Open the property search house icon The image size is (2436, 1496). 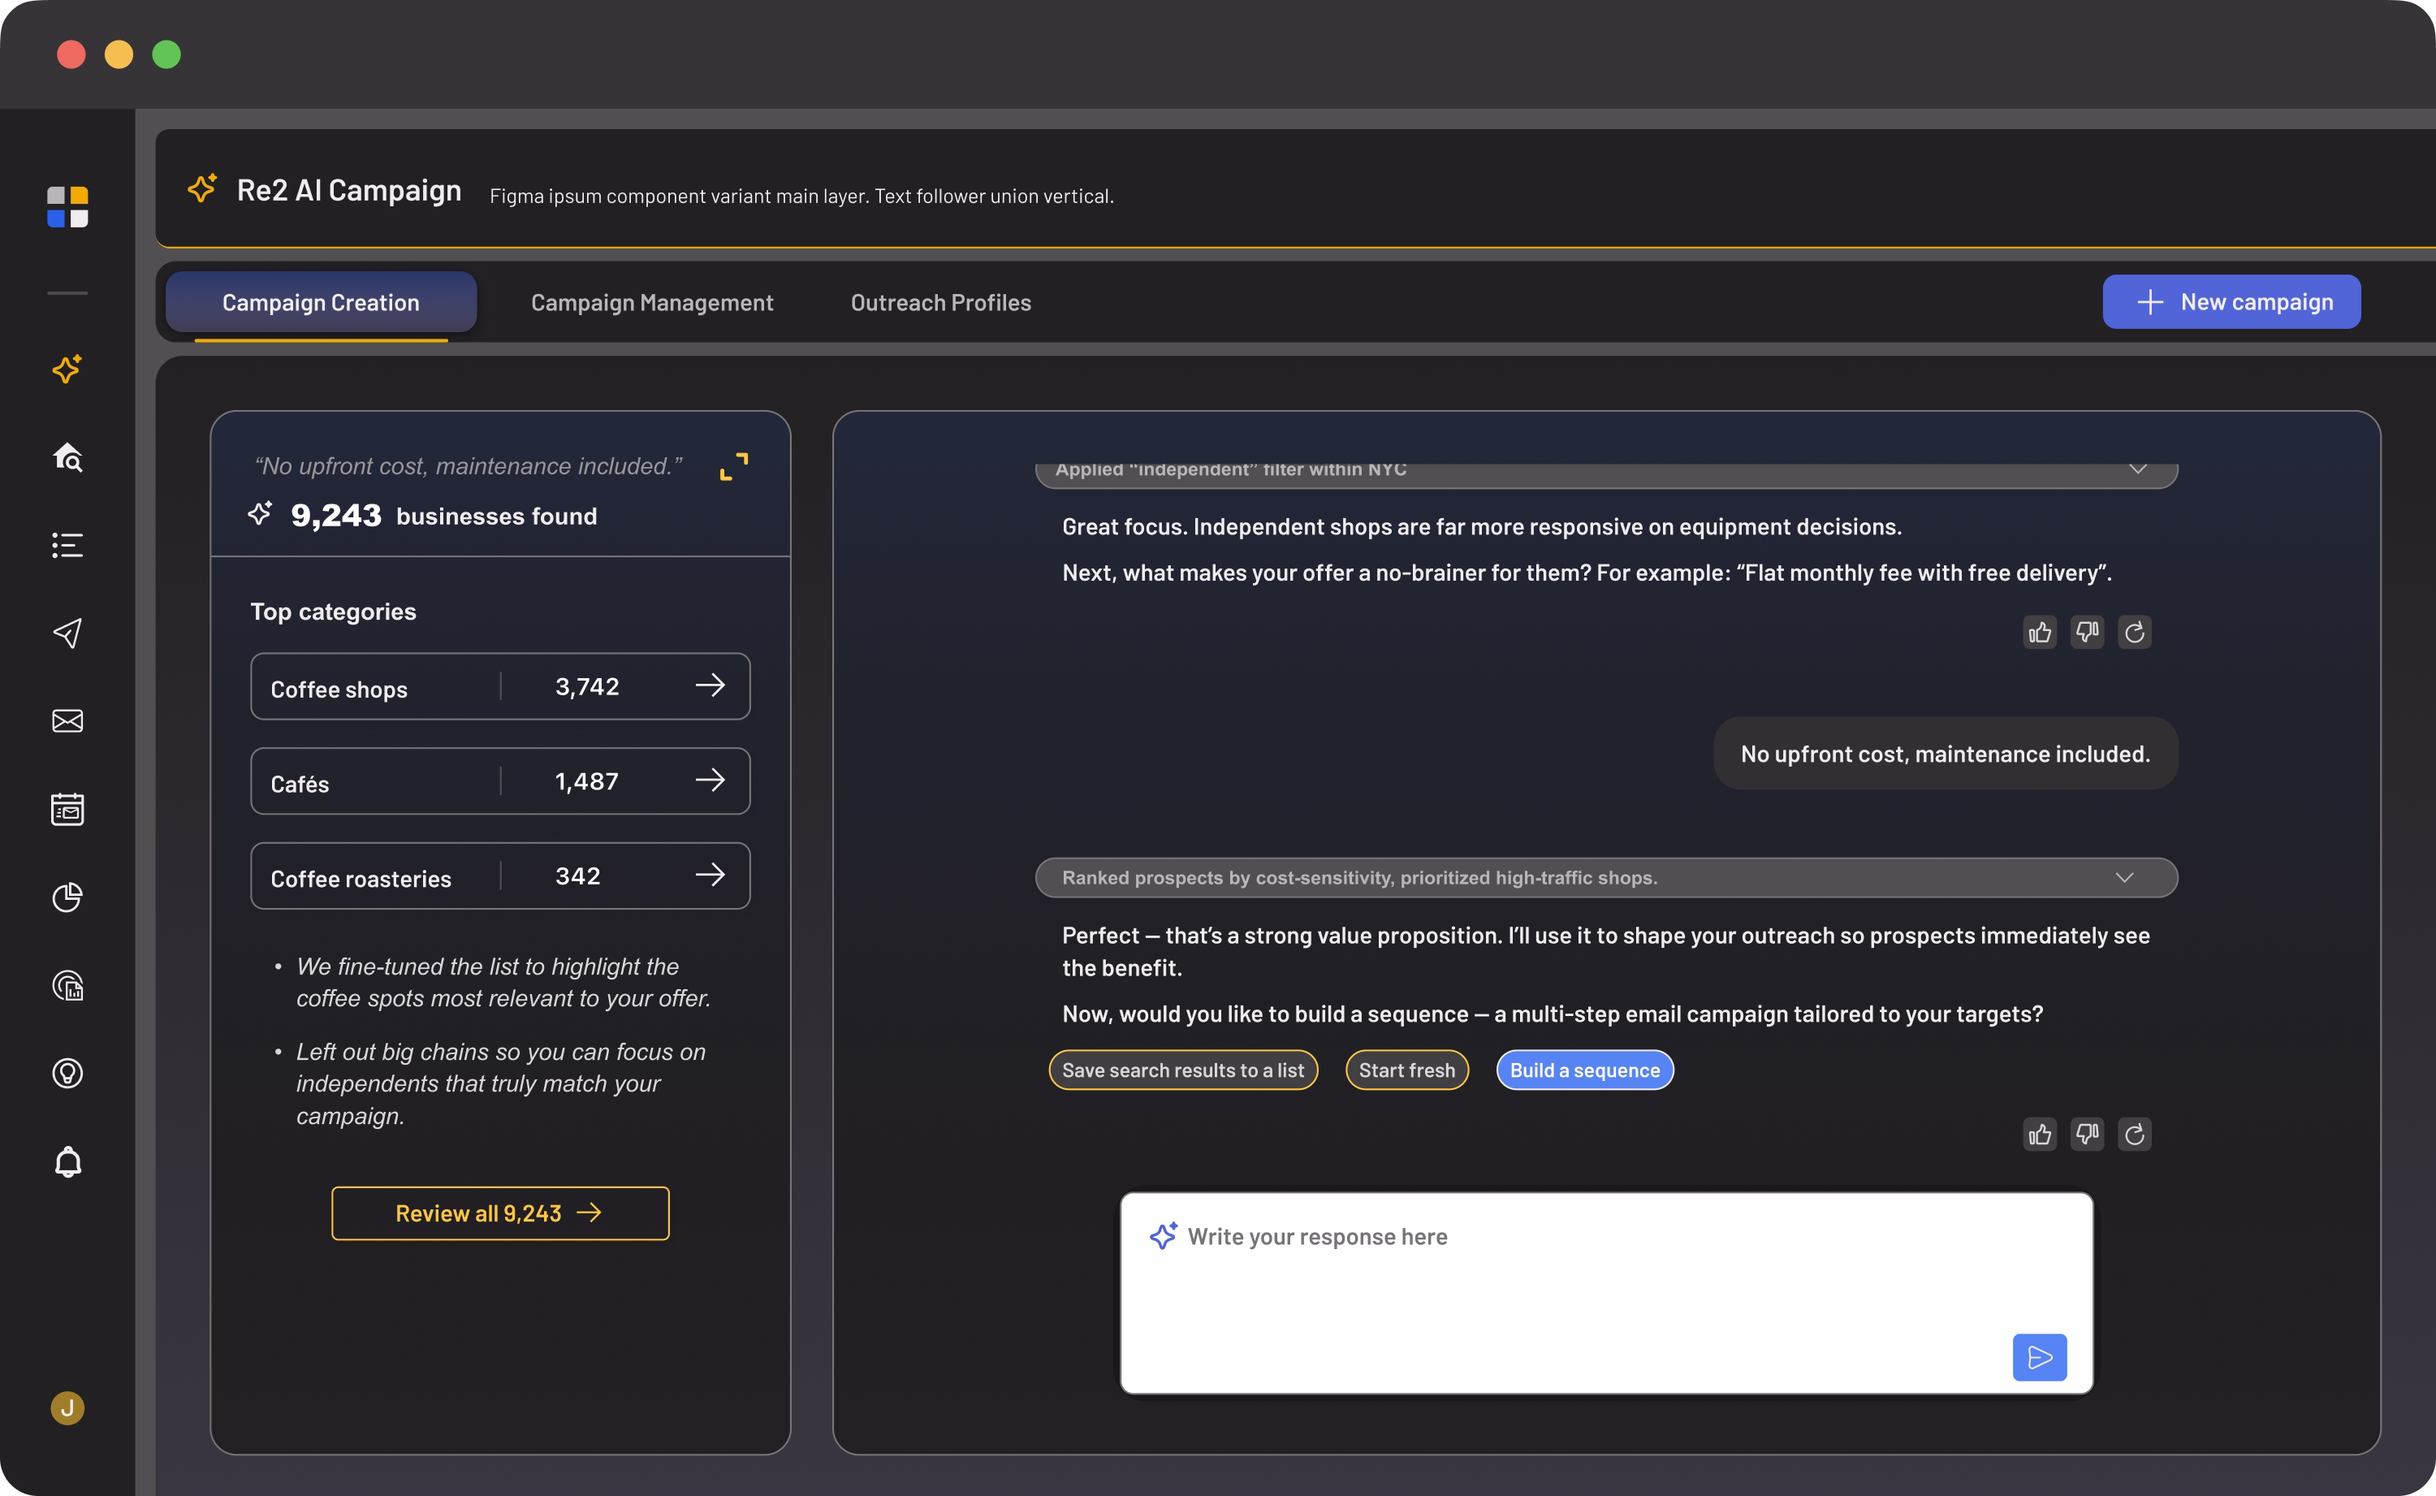(x=67, y=457)
